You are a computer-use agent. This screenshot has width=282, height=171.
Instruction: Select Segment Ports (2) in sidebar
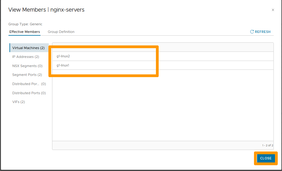(27, 75)
